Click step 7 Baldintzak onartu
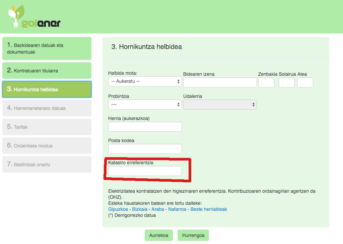 47,165
